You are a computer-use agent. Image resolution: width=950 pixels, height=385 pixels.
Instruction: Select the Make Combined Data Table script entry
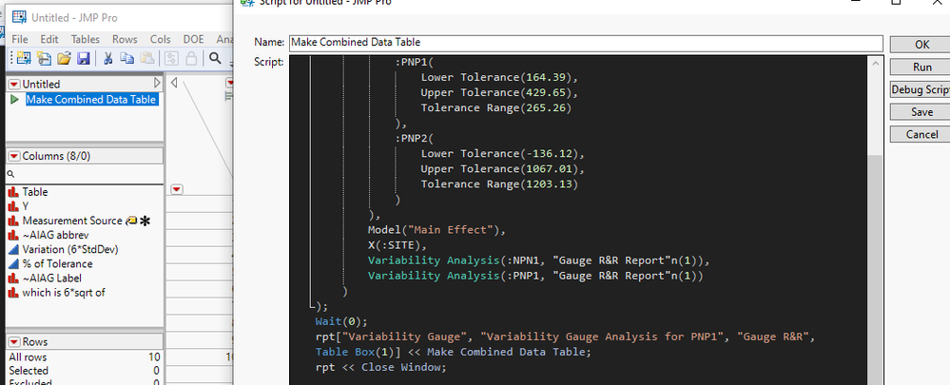[x=91, y=99]
